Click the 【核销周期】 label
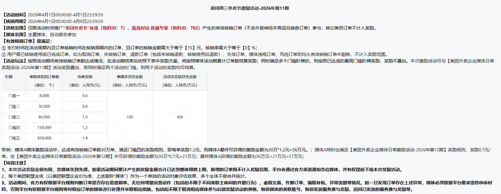This screenshot has width=501, height=194. point(14,21)
